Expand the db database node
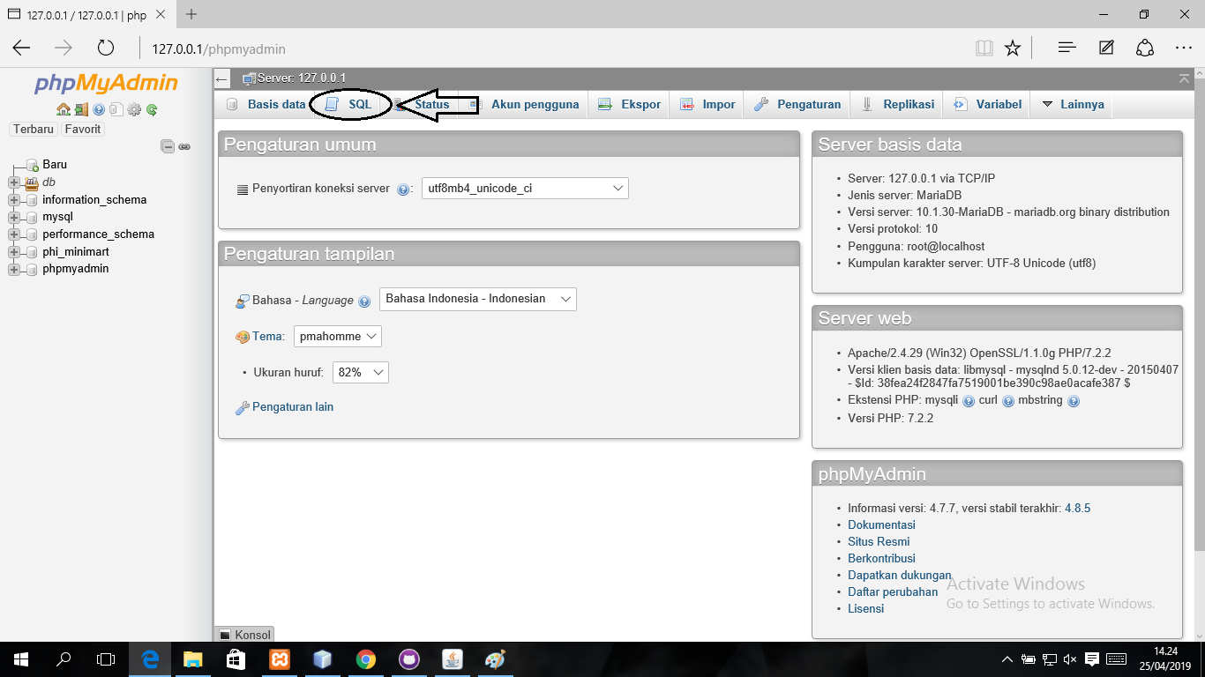Screen dimensions: 1205x677 tap(13, 182)
